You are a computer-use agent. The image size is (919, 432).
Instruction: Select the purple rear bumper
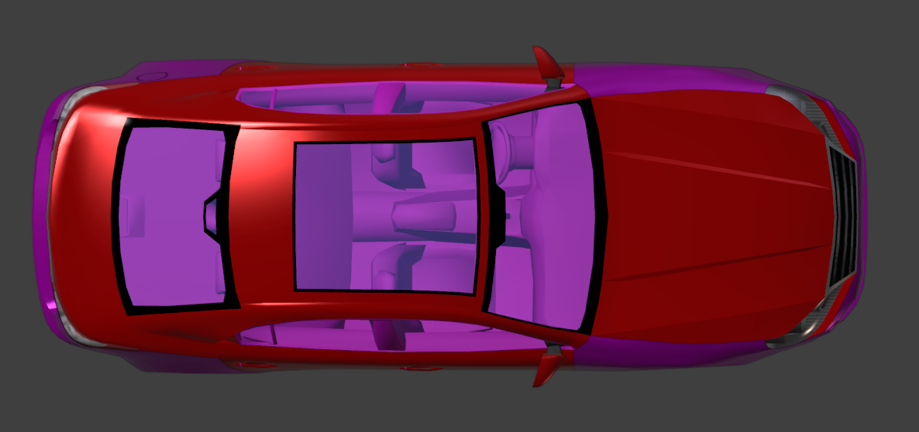pyautogui.click(x=43, y=217)
